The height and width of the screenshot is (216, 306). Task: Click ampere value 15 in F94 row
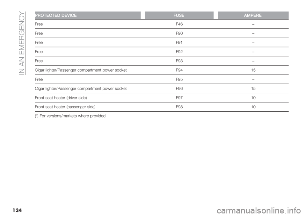point(253,70)
